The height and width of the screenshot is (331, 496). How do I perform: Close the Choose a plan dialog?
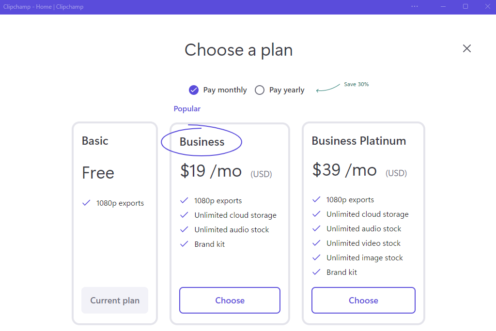point(467,48)
